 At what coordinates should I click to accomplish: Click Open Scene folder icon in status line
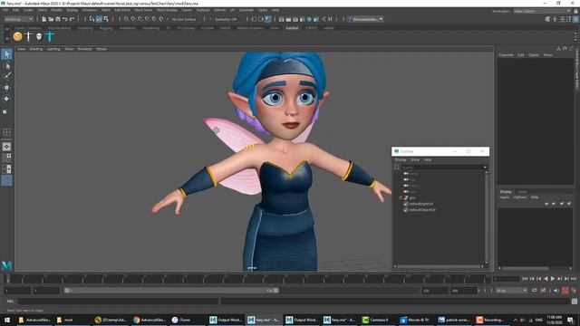(x=51, y=19)
